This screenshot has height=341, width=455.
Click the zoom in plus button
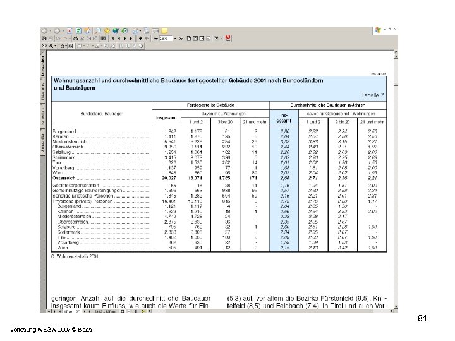tap(181, 39)
